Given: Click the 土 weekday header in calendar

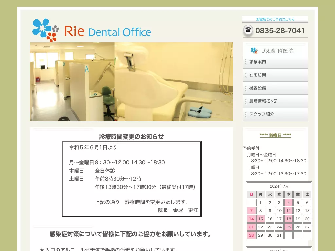Looking at the screenshot, I should [x=307, y=194].
